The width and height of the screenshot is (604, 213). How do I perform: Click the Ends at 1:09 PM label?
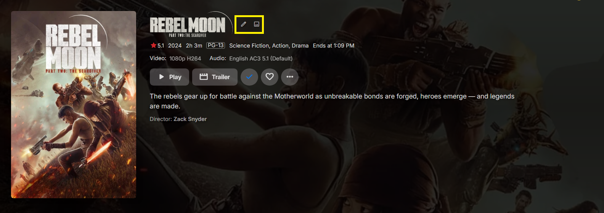[334, 46]
